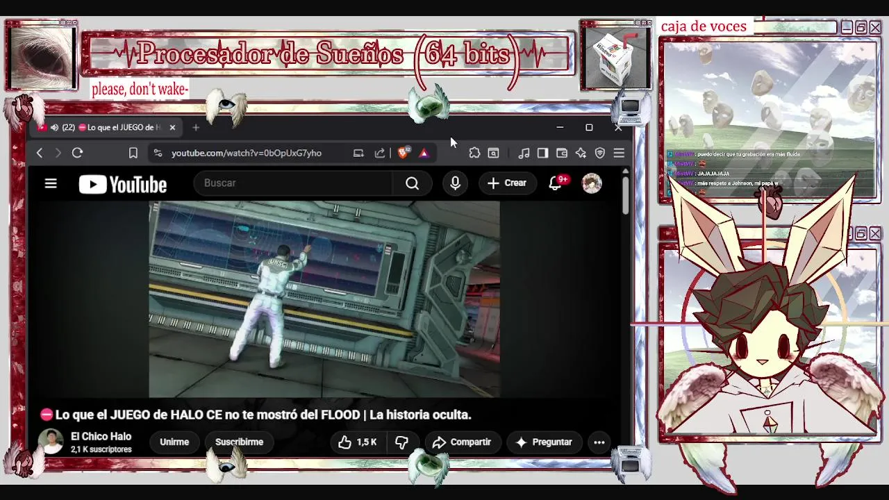Open the Leo AI sparkle icon
The image size is (889, 500).
[581, 153]
